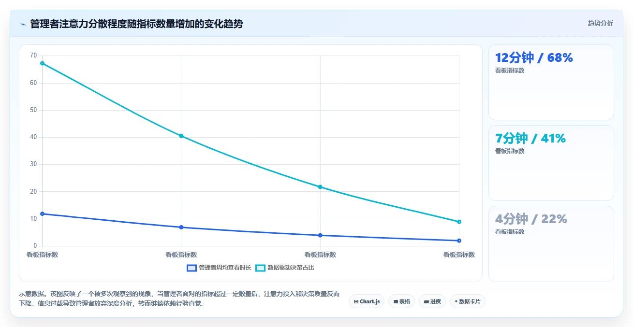The image size is (633, 327).
Task: Click the y-axis label 10
Action: [x=33, y=219]
